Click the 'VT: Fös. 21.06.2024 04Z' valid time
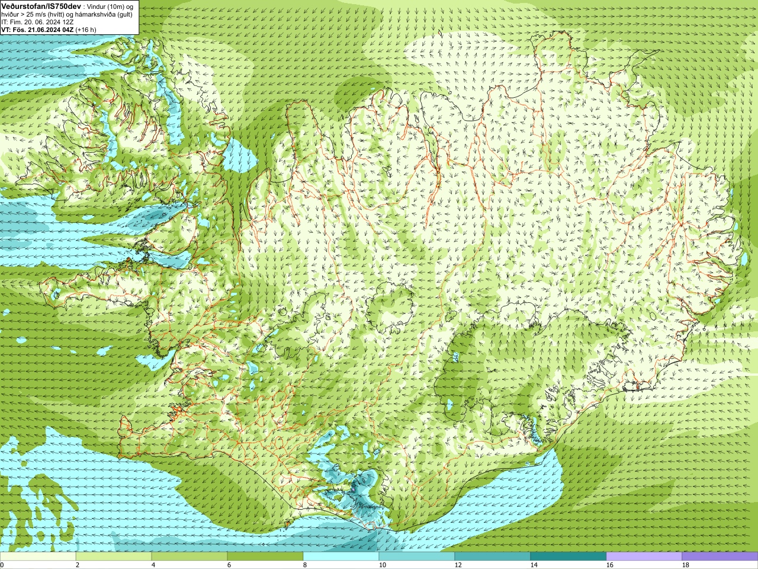758x569 pixels. pos(37,29)
